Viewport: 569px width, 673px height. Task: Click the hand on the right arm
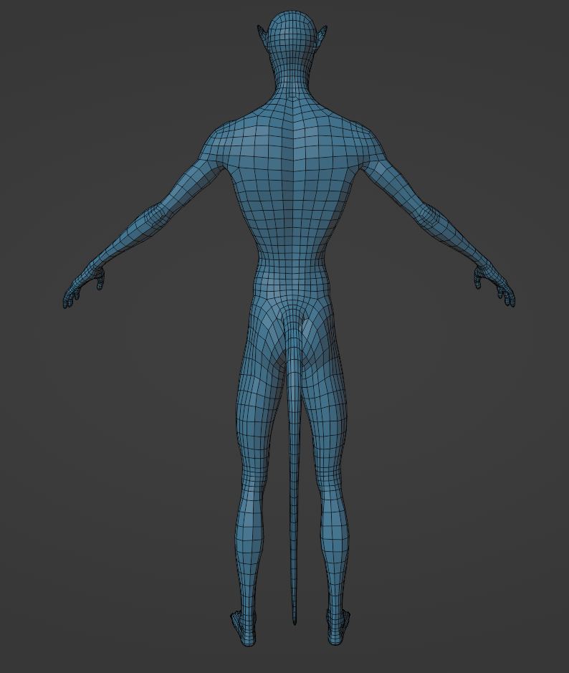(494, 285)
